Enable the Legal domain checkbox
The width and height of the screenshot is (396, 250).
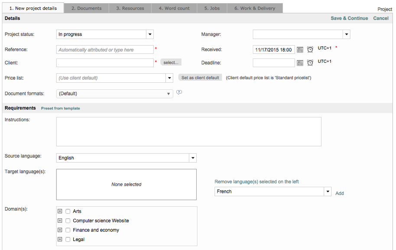click(68, 239)
